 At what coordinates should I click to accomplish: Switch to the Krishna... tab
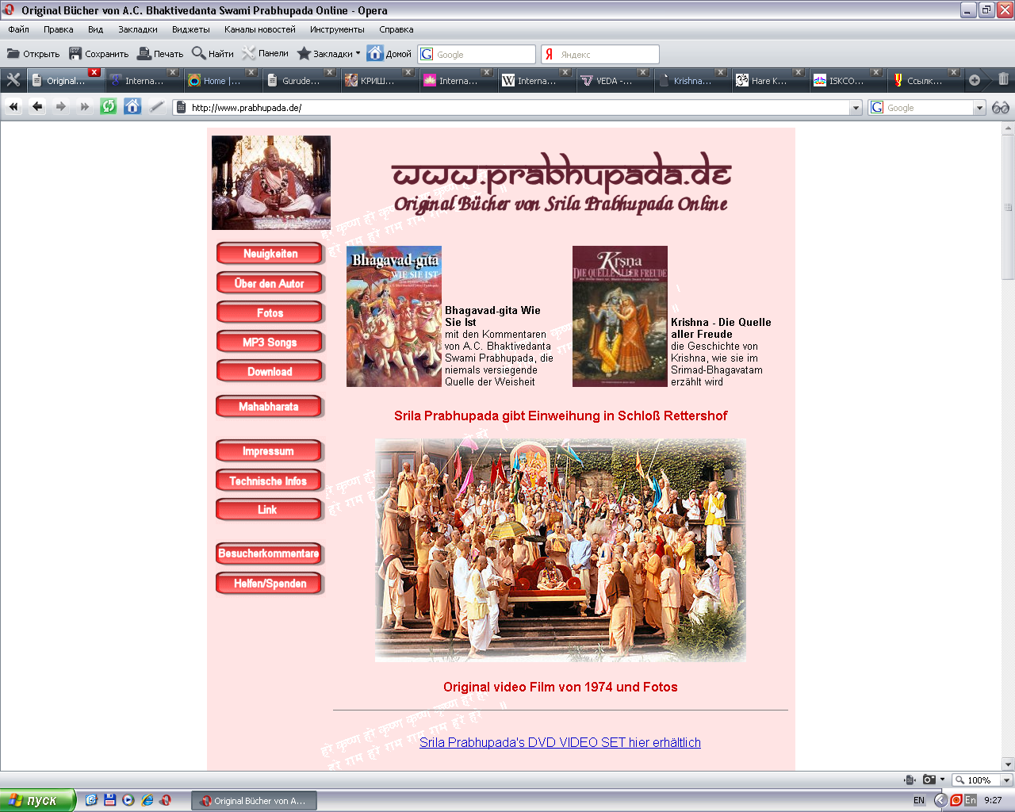(x=691, y=80)
